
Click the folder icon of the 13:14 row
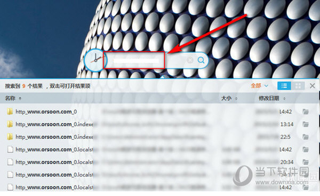tap(10, 124)
